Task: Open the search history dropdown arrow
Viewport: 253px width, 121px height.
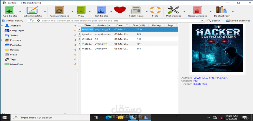Action: [x=202, y=21]
